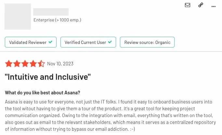Viewport: 222px width, 135px height.
Task: Click the third orange rating star
Action: tap(25, 63)
